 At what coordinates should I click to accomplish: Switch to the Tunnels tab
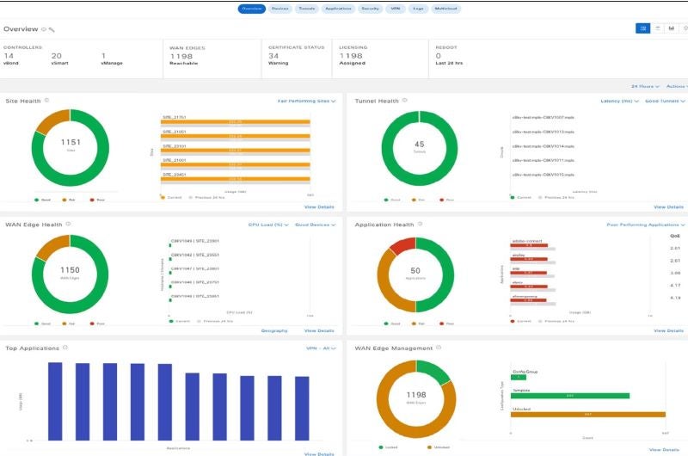click(x=307, y=9)
